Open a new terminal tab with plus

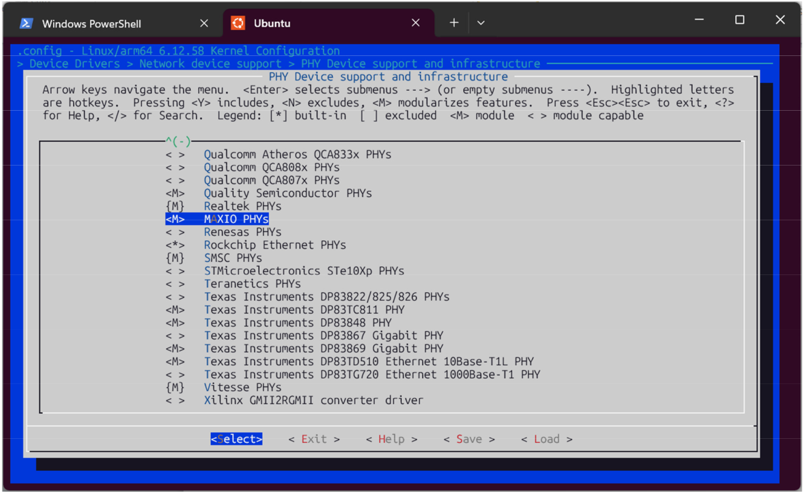pyautogui.click(x=454, y=23)
